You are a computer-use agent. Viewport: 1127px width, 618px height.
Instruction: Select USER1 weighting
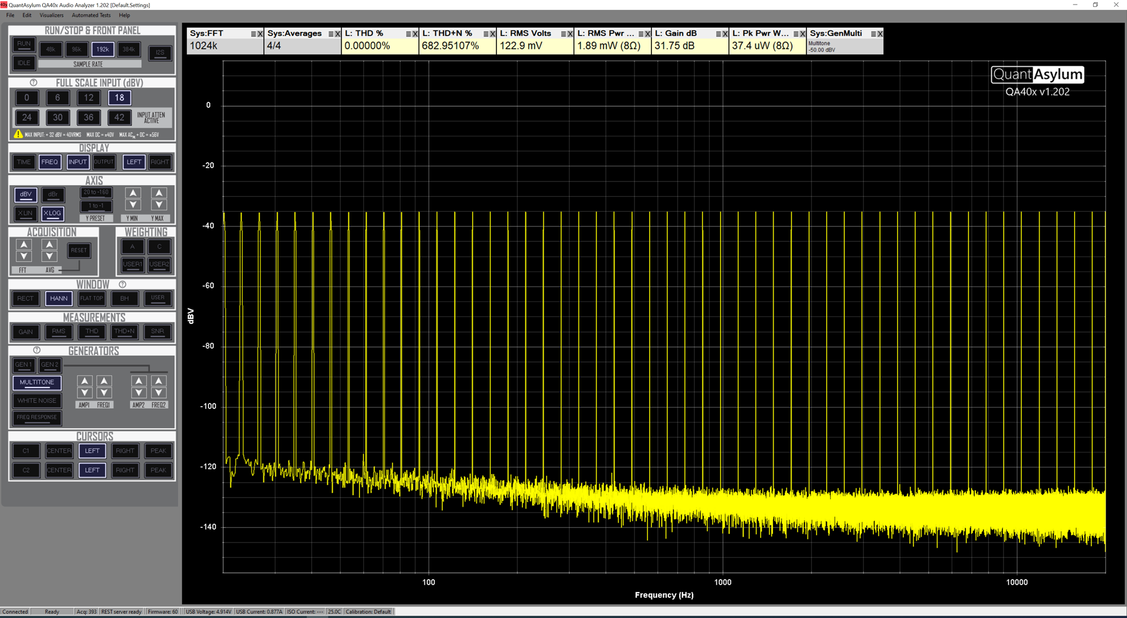[132, 264]
